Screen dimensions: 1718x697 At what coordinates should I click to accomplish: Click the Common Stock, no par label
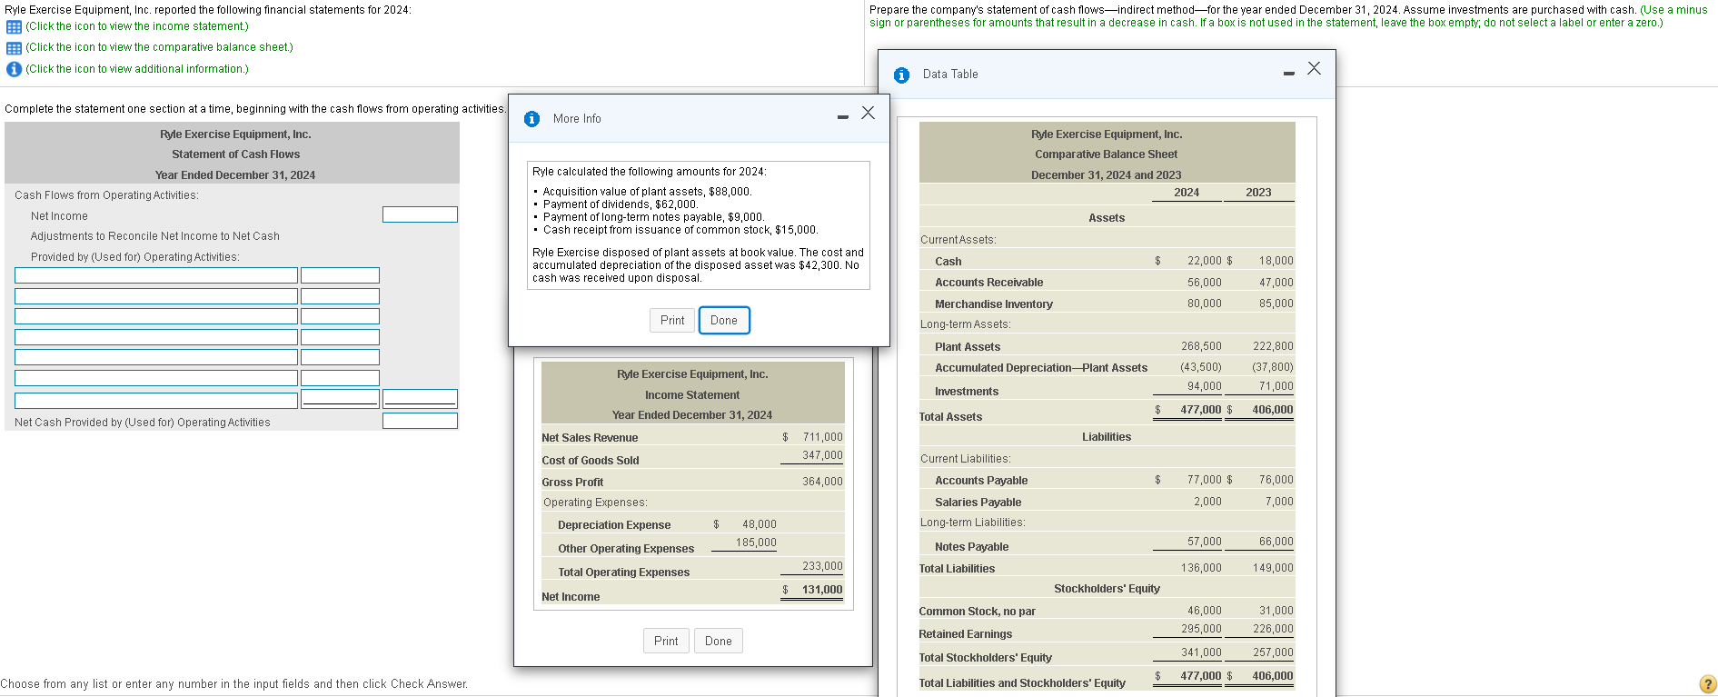pyautogui.click(x=978, y=612)
